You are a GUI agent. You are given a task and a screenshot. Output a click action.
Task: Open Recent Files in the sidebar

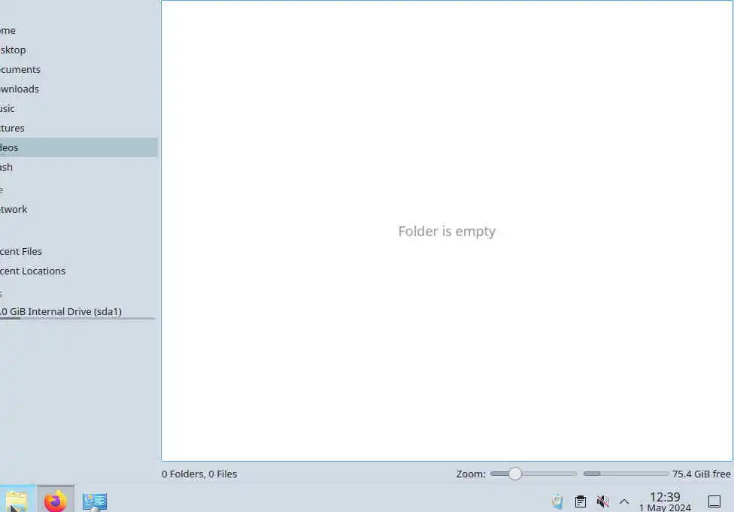tap(79, 251)
